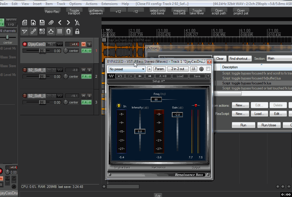This screenshot has height=197, width=292.
Task: Click the record arm button on DjayCasD track
Action: tap(25, 44)
